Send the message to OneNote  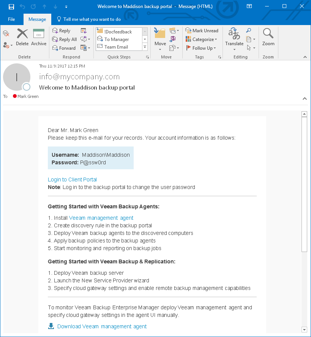point(172,39)
